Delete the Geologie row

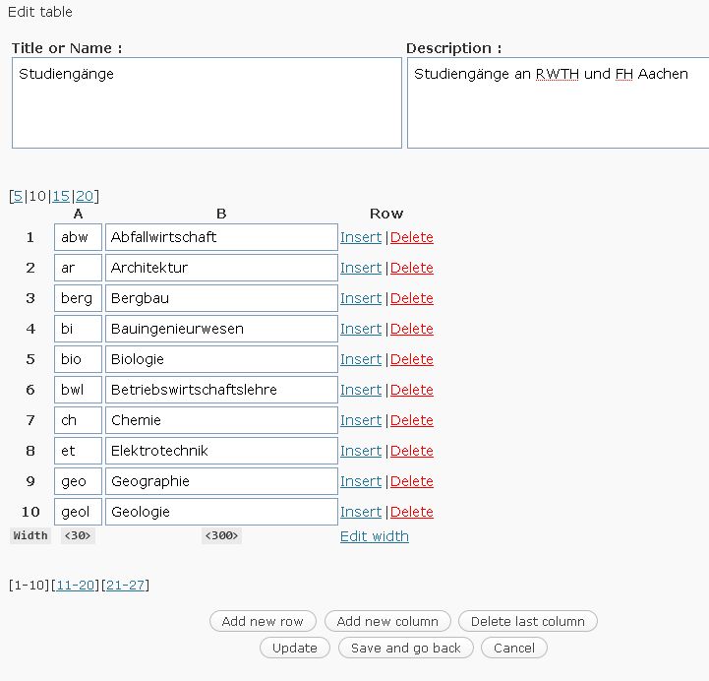[x=412, y=512]
